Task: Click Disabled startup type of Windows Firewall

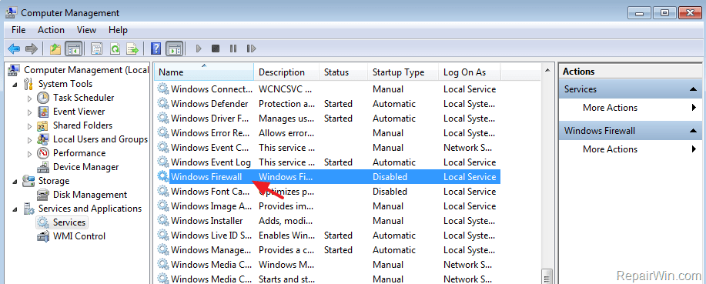Action: 390,177
